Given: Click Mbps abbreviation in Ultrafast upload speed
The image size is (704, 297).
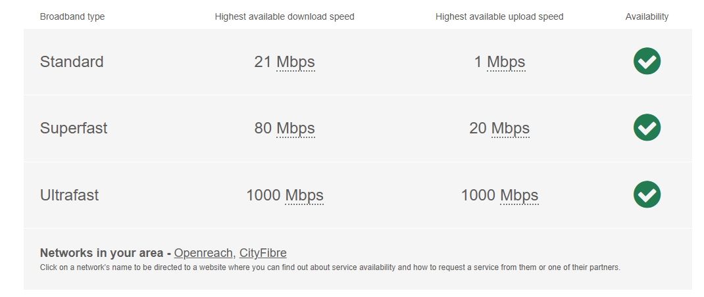Looking at the screenshot, I should click(x=519, y=196).
